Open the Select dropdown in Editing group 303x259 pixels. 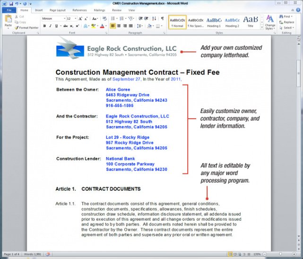tap(286, 28)
